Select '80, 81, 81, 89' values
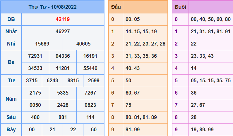The width and height of the screenshot is (233, 136). coord(141,117)
